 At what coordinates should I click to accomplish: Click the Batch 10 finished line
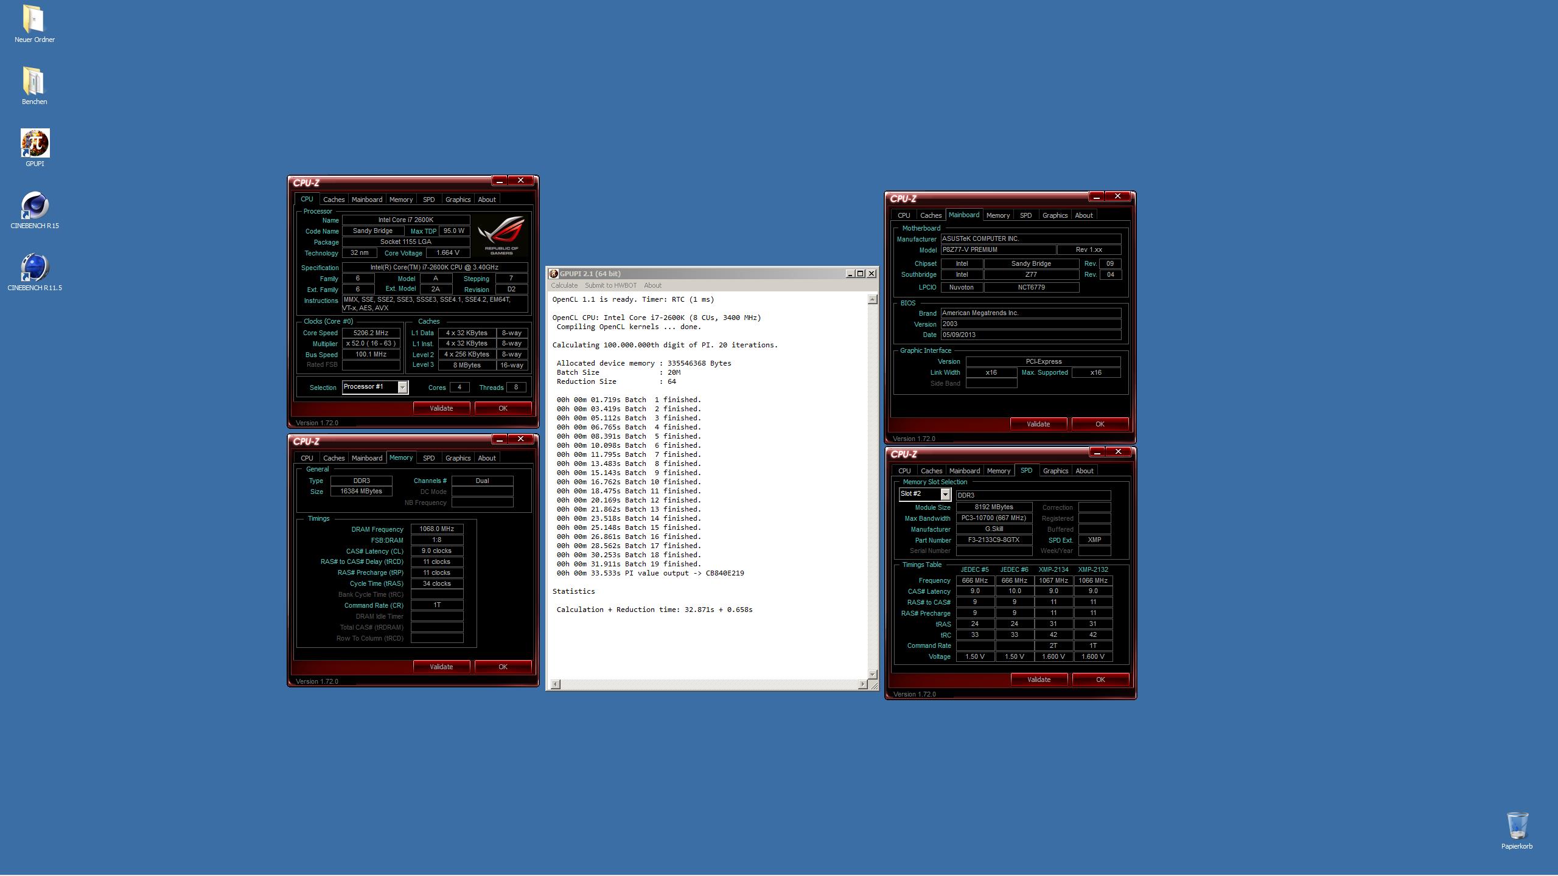[x=629, y=482]
